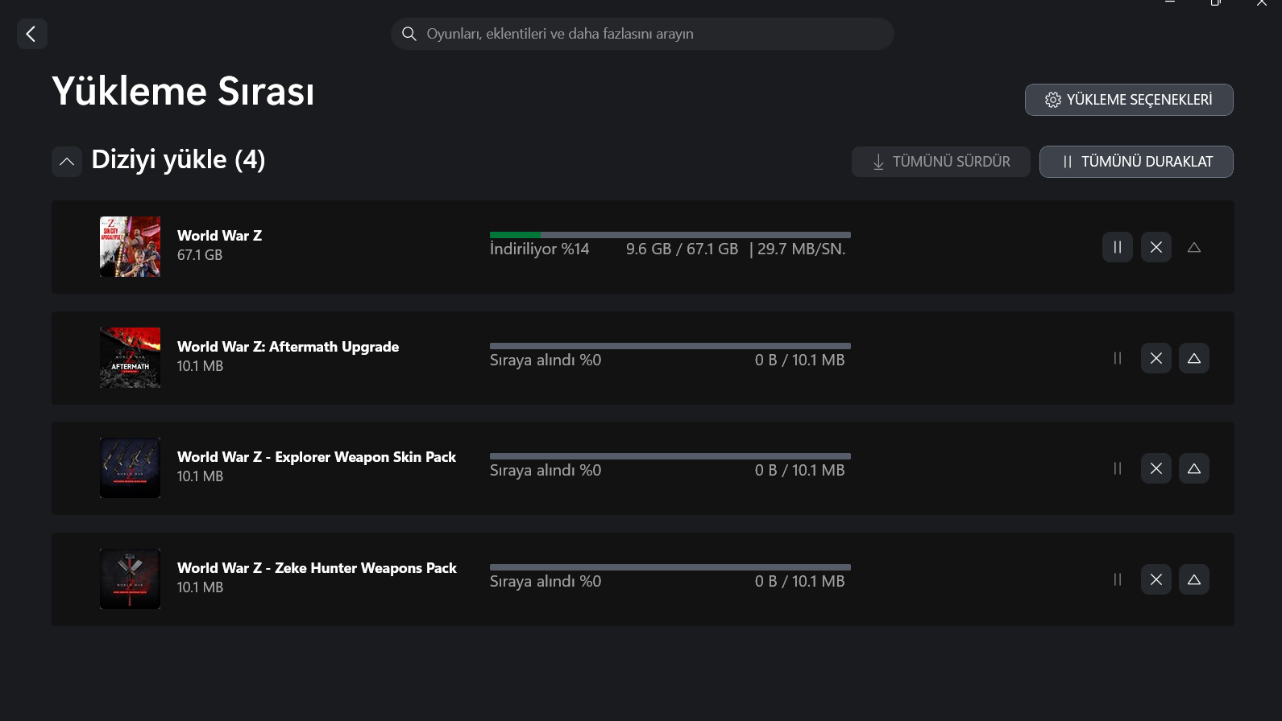
Task: Open the Aftermath Upgrade cover thumbnail
Action: click(130, 357)
